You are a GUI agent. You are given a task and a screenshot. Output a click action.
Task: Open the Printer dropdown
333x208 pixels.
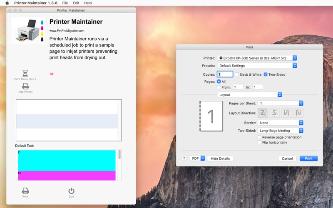pos(257,58)
